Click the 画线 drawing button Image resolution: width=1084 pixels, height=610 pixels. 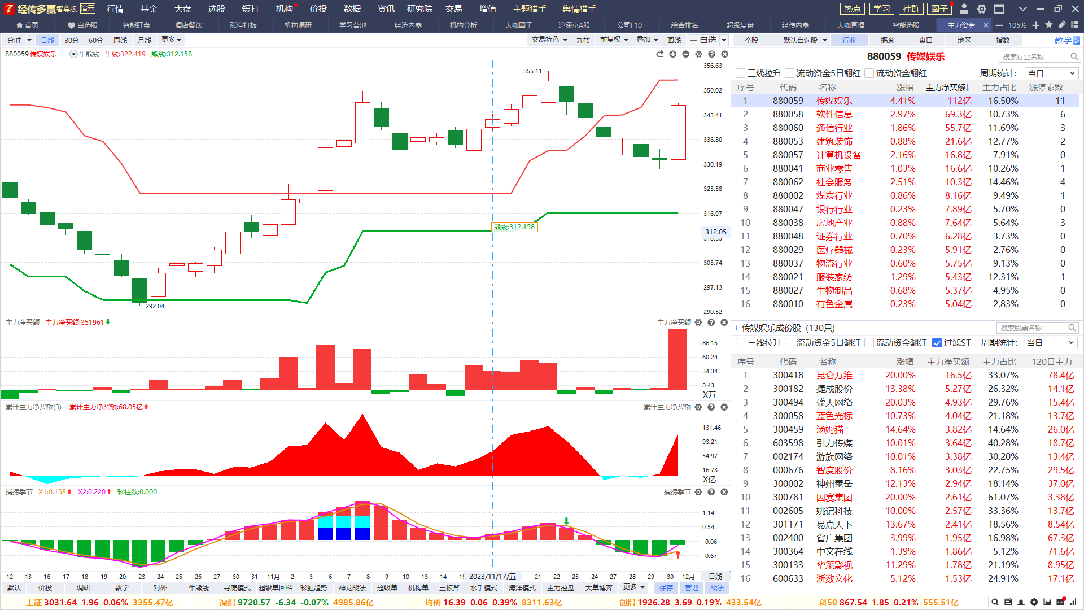click(674, 40)
